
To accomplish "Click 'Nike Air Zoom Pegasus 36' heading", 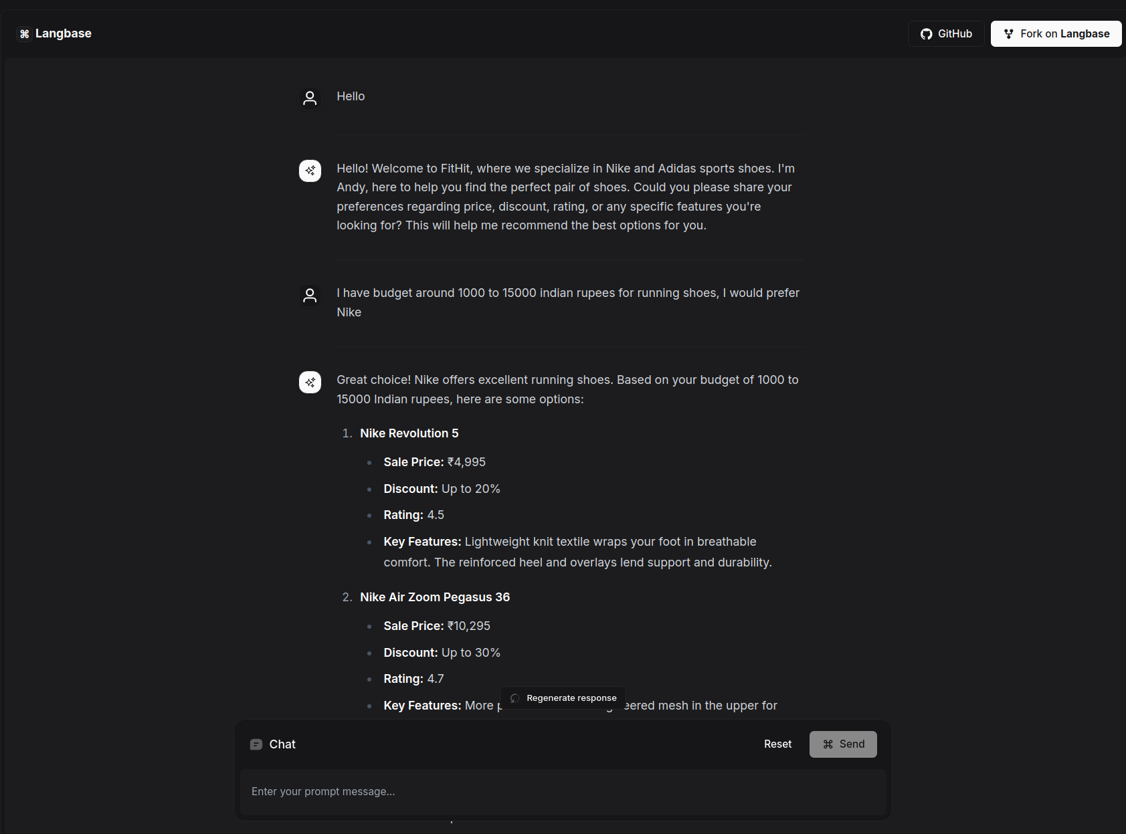I will pyautogui.click(x=435, y=597).
